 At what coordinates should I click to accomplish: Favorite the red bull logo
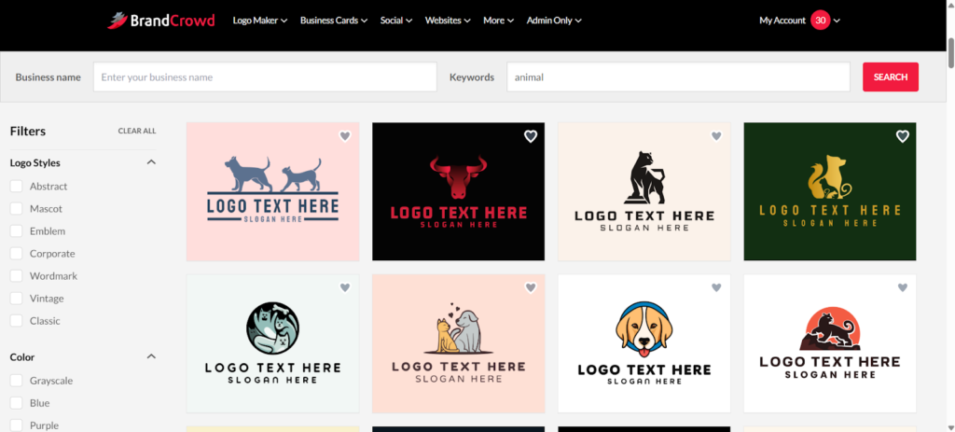(531, 136)
